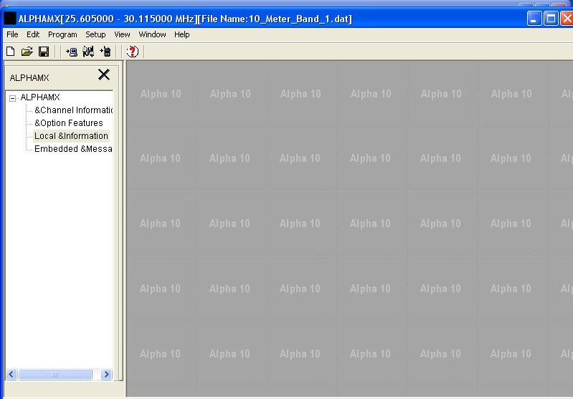The width and height of the screenshot is (573, 399).
Task: Click the Help question mark icon
Action: click(132, 52)
